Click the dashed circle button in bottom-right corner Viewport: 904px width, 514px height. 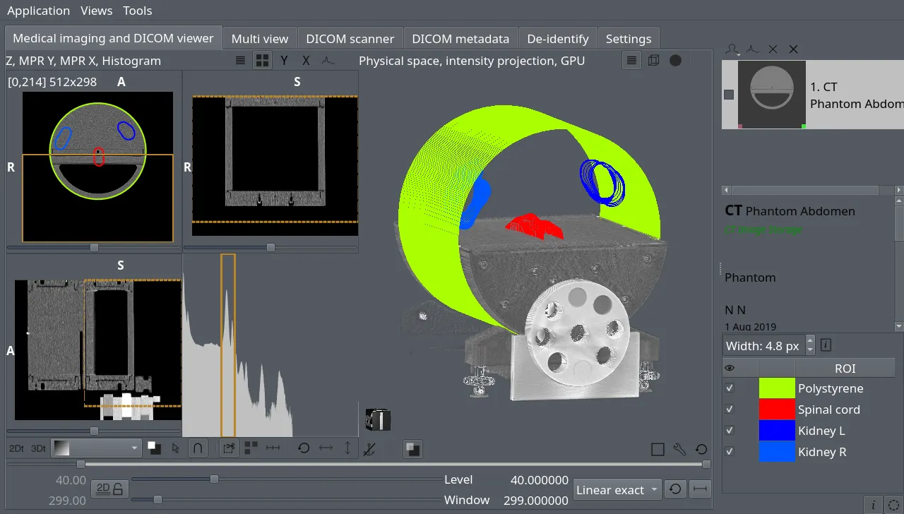pos(894,504)
